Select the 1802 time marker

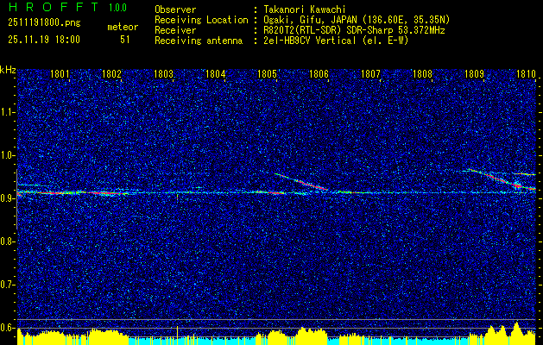(x=111, y=73)
